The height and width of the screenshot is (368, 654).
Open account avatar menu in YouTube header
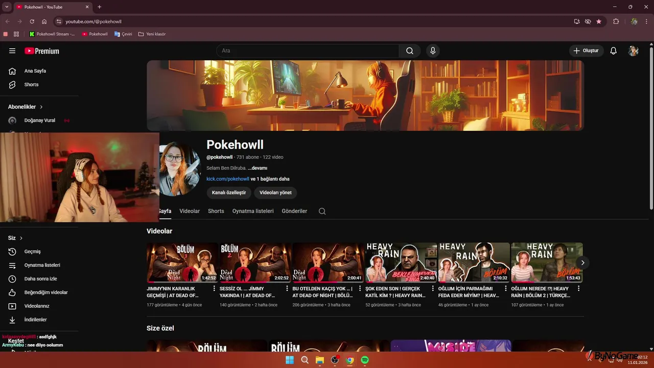click(634, 51)
